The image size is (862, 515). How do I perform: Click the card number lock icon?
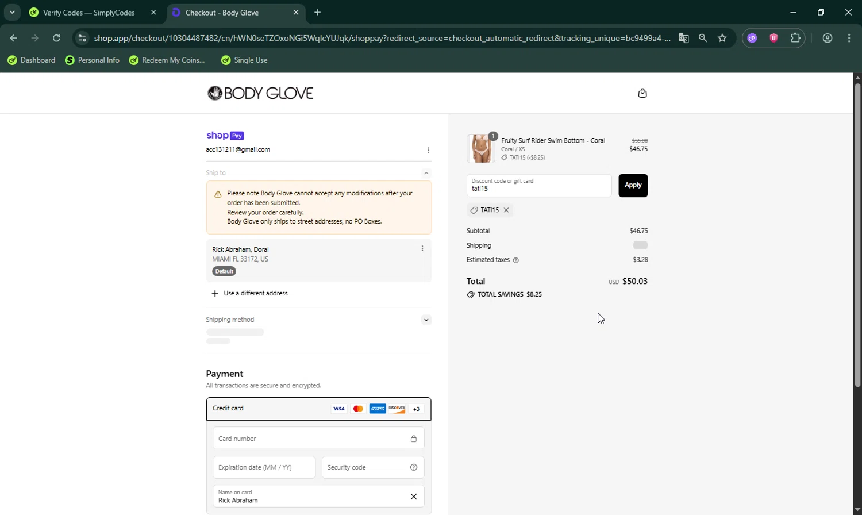[414, 439]
